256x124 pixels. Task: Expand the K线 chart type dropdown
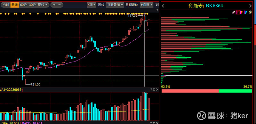click(x=92, y=5)
